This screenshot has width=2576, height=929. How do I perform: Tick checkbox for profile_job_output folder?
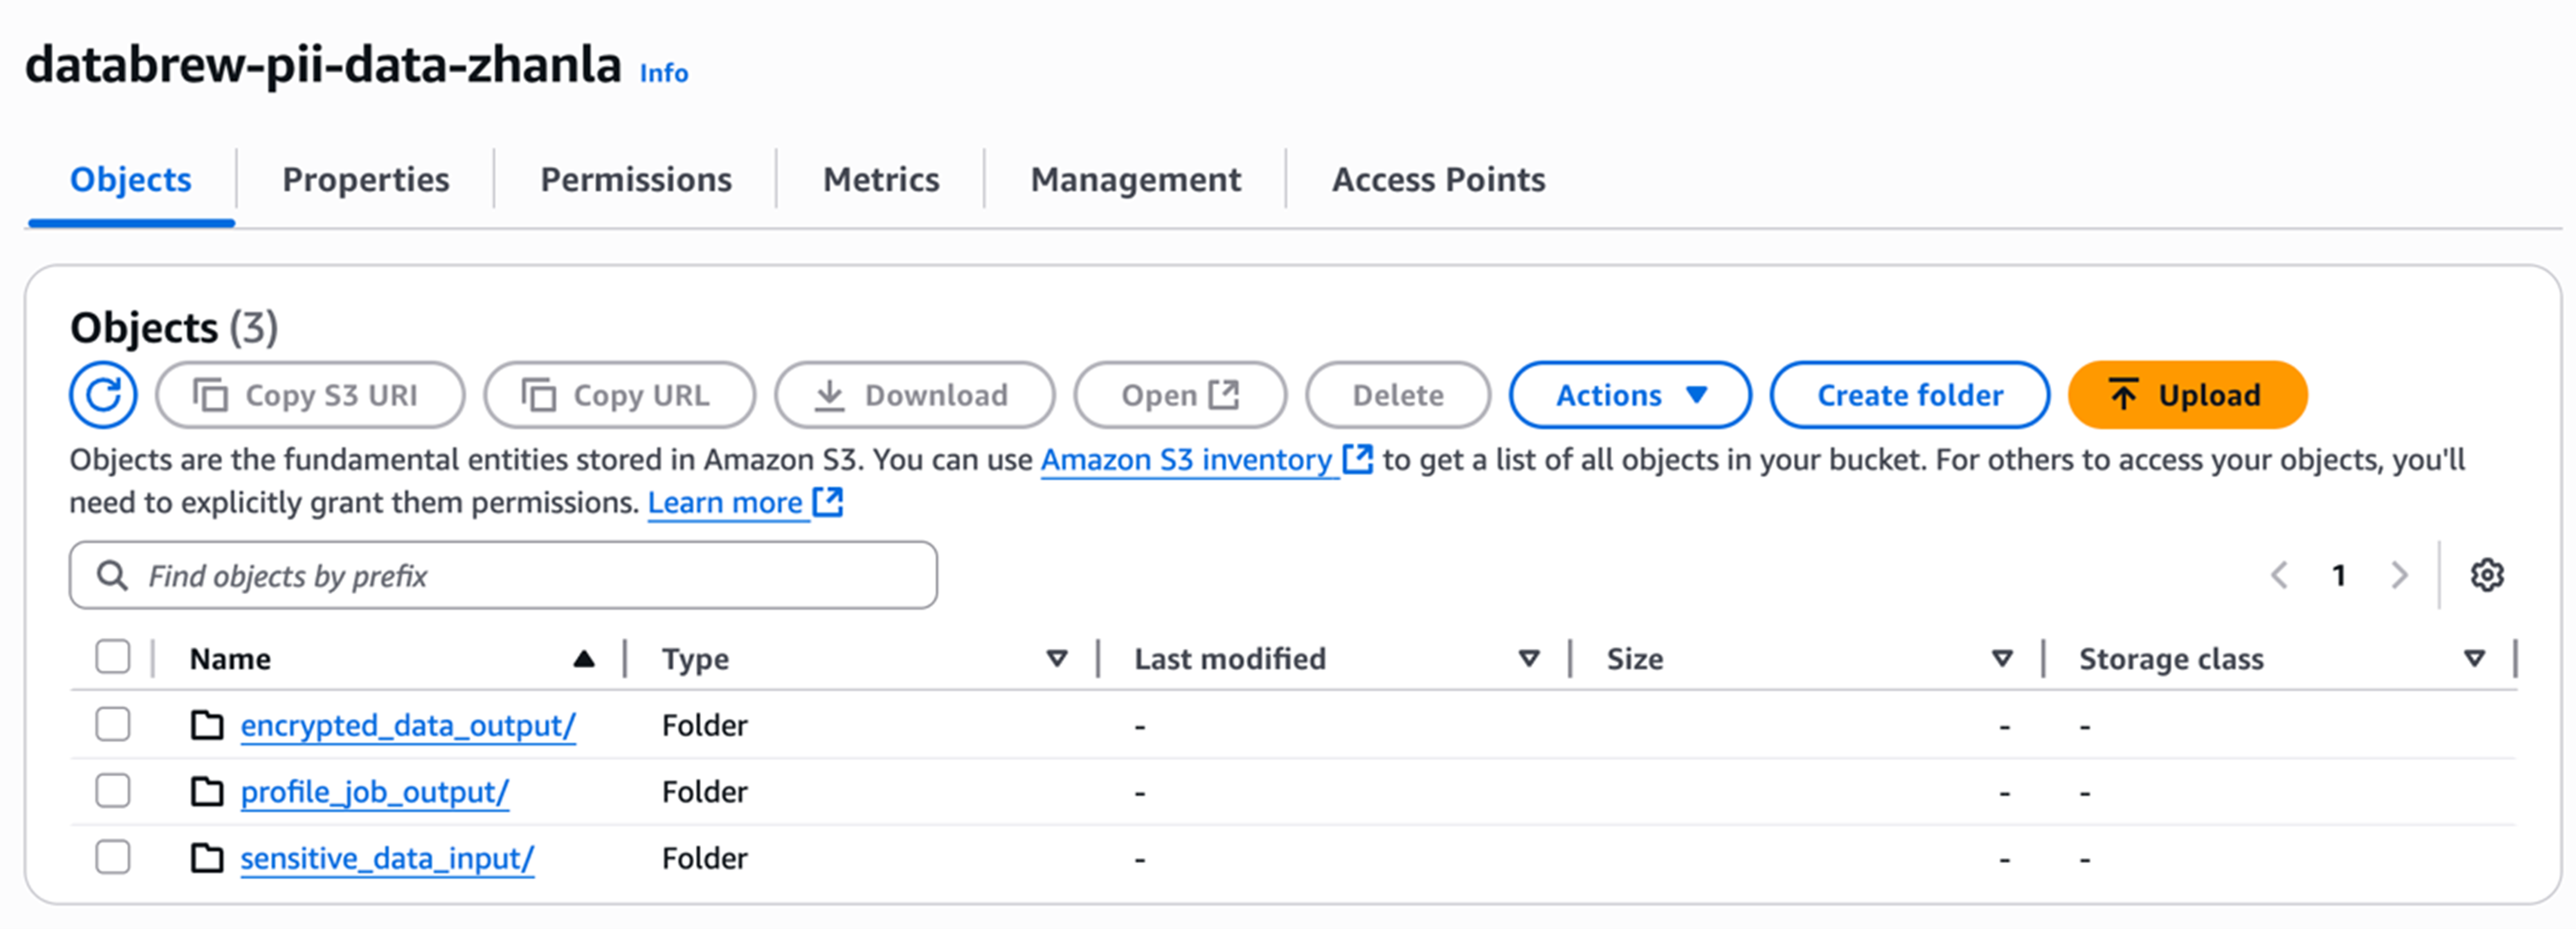[x=113, y=790]
